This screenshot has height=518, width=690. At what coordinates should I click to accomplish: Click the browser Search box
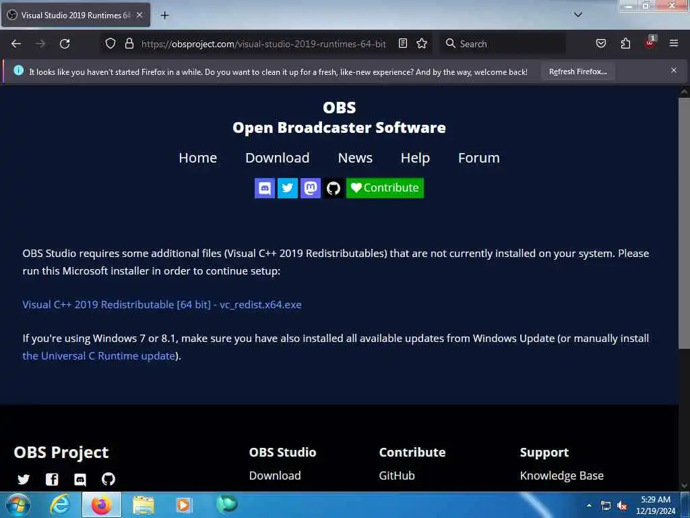pyautogui.click(x=503, y=44)
